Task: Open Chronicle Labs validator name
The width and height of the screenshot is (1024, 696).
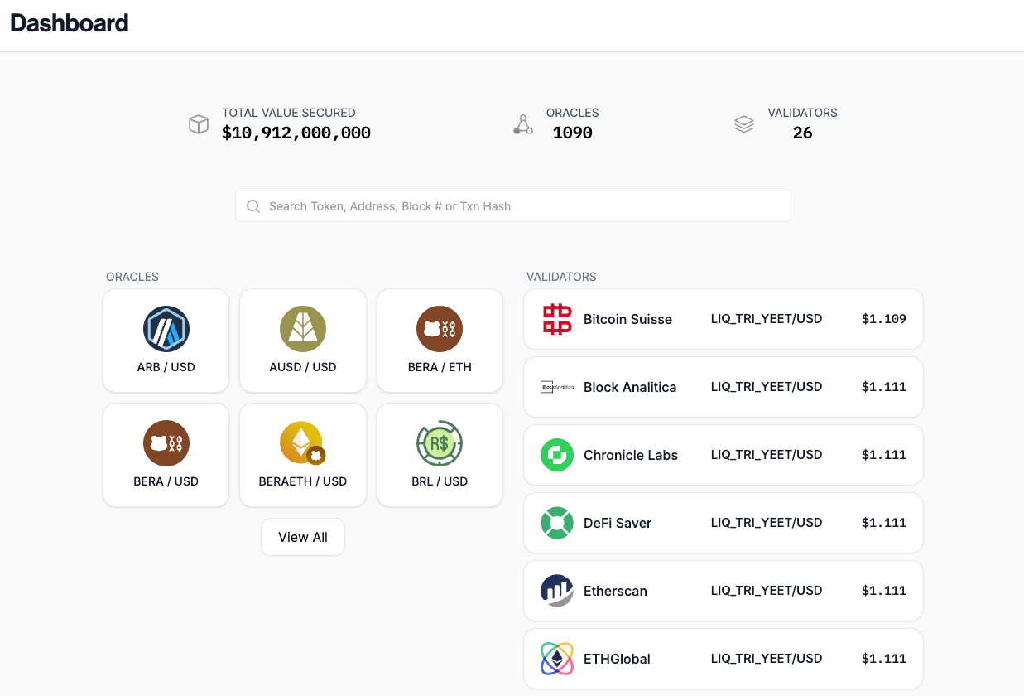Action: (631, 455)
